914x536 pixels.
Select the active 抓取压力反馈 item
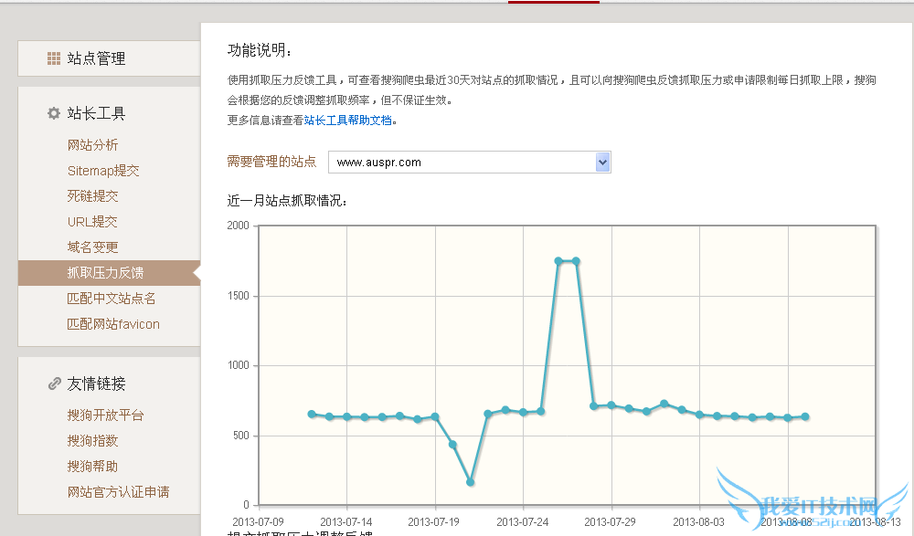tap(105, 273)
